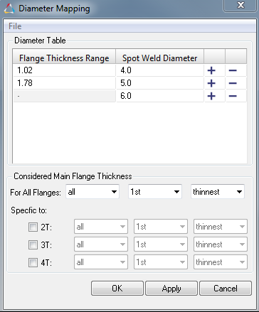Select the 1.78 flange thickness cell

[x=65, y=83]
